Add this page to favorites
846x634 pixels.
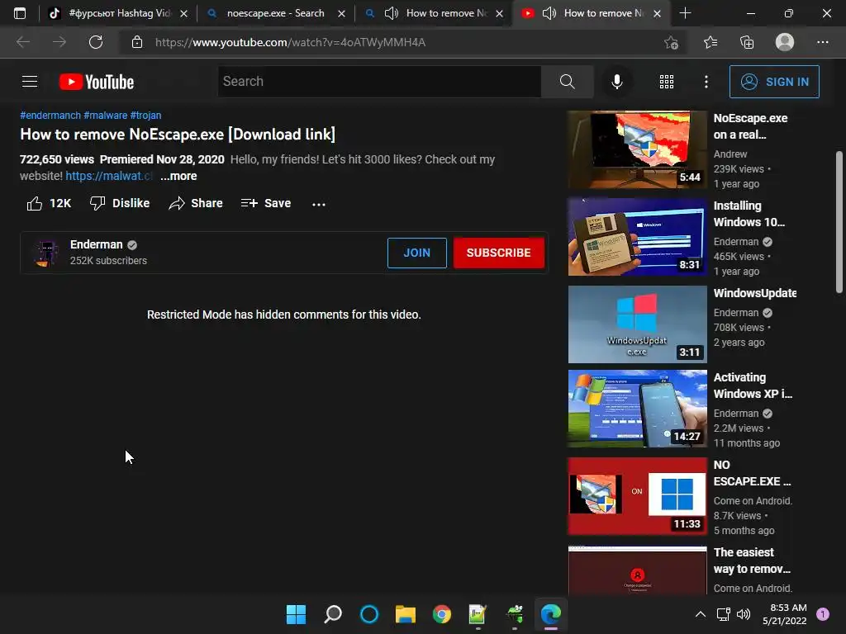tap(671, 42)
